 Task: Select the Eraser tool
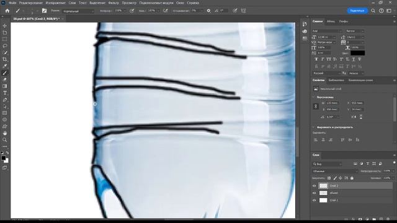[4, 80]
